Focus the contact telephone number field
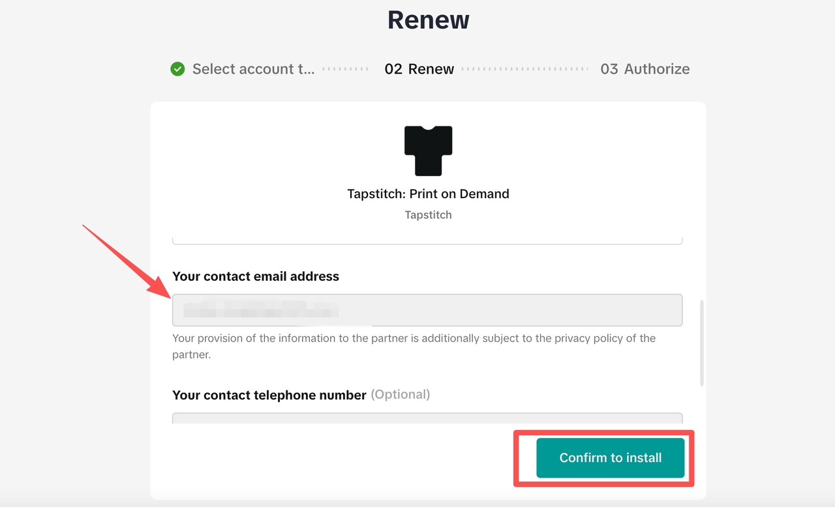Image resolution: width=835 pixels, height=507 pixels. point(427,418)
